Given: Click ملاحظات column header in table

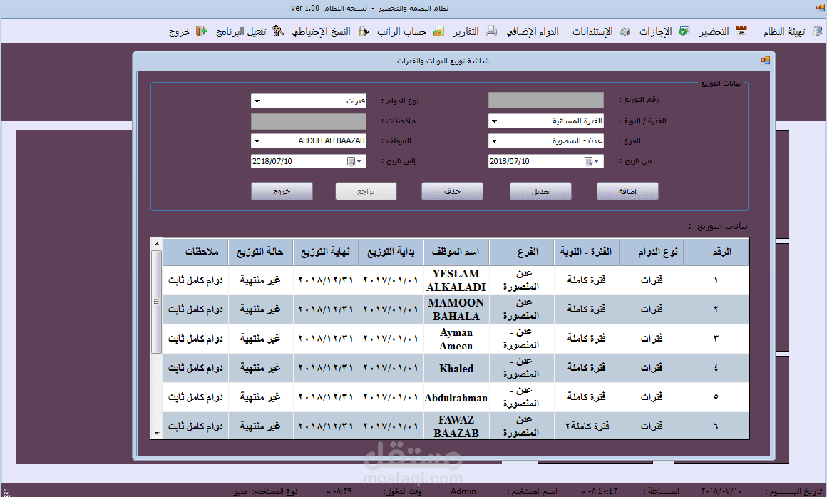Looking at the screenshot, I should pos(195,252).
